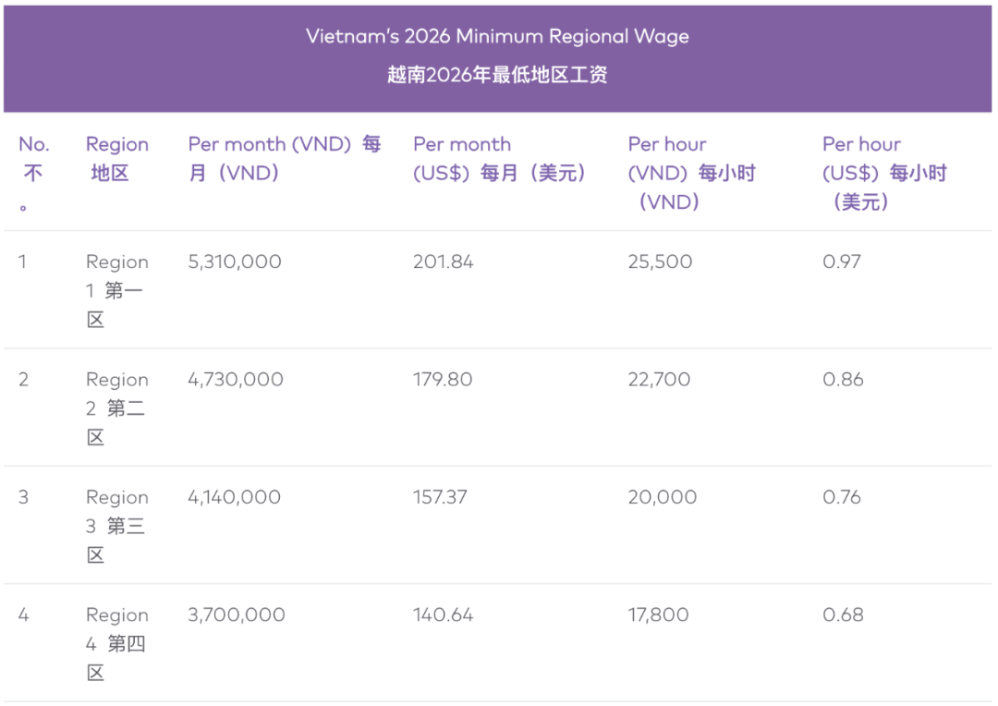
Task: Click the "Region 4 第四区" cell
Action: click(x=116, y=642)
